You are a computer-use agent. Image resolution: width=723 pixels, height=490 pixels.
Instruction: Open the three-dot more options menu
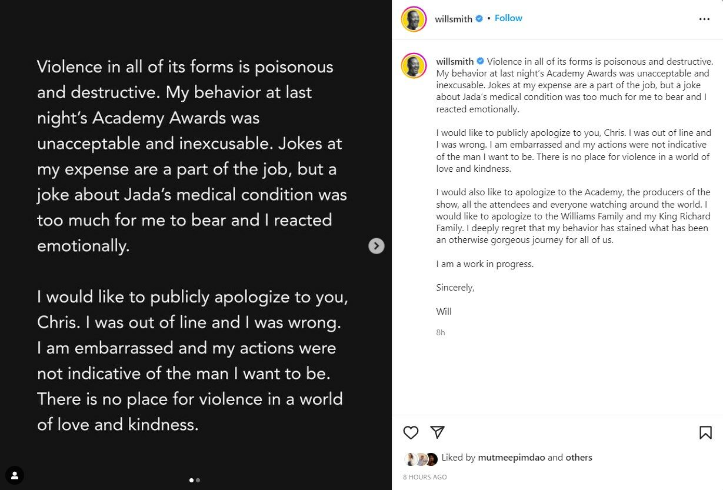point(704,19)
